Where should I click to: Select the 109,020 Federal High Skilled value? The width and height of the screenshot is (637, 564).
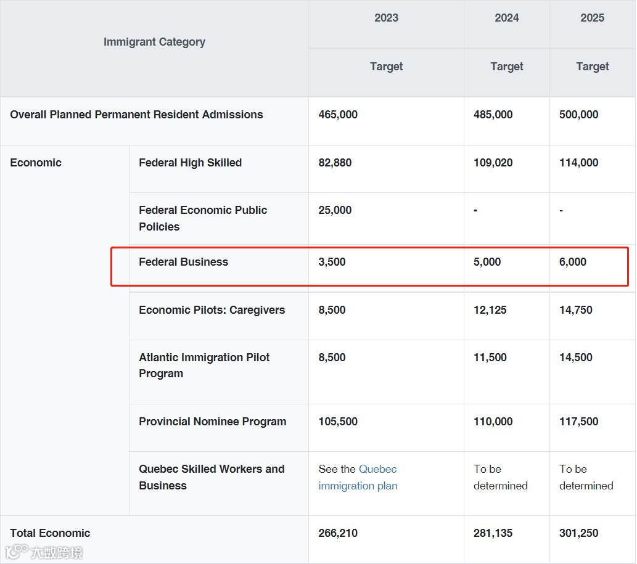(x=493, y=163)
